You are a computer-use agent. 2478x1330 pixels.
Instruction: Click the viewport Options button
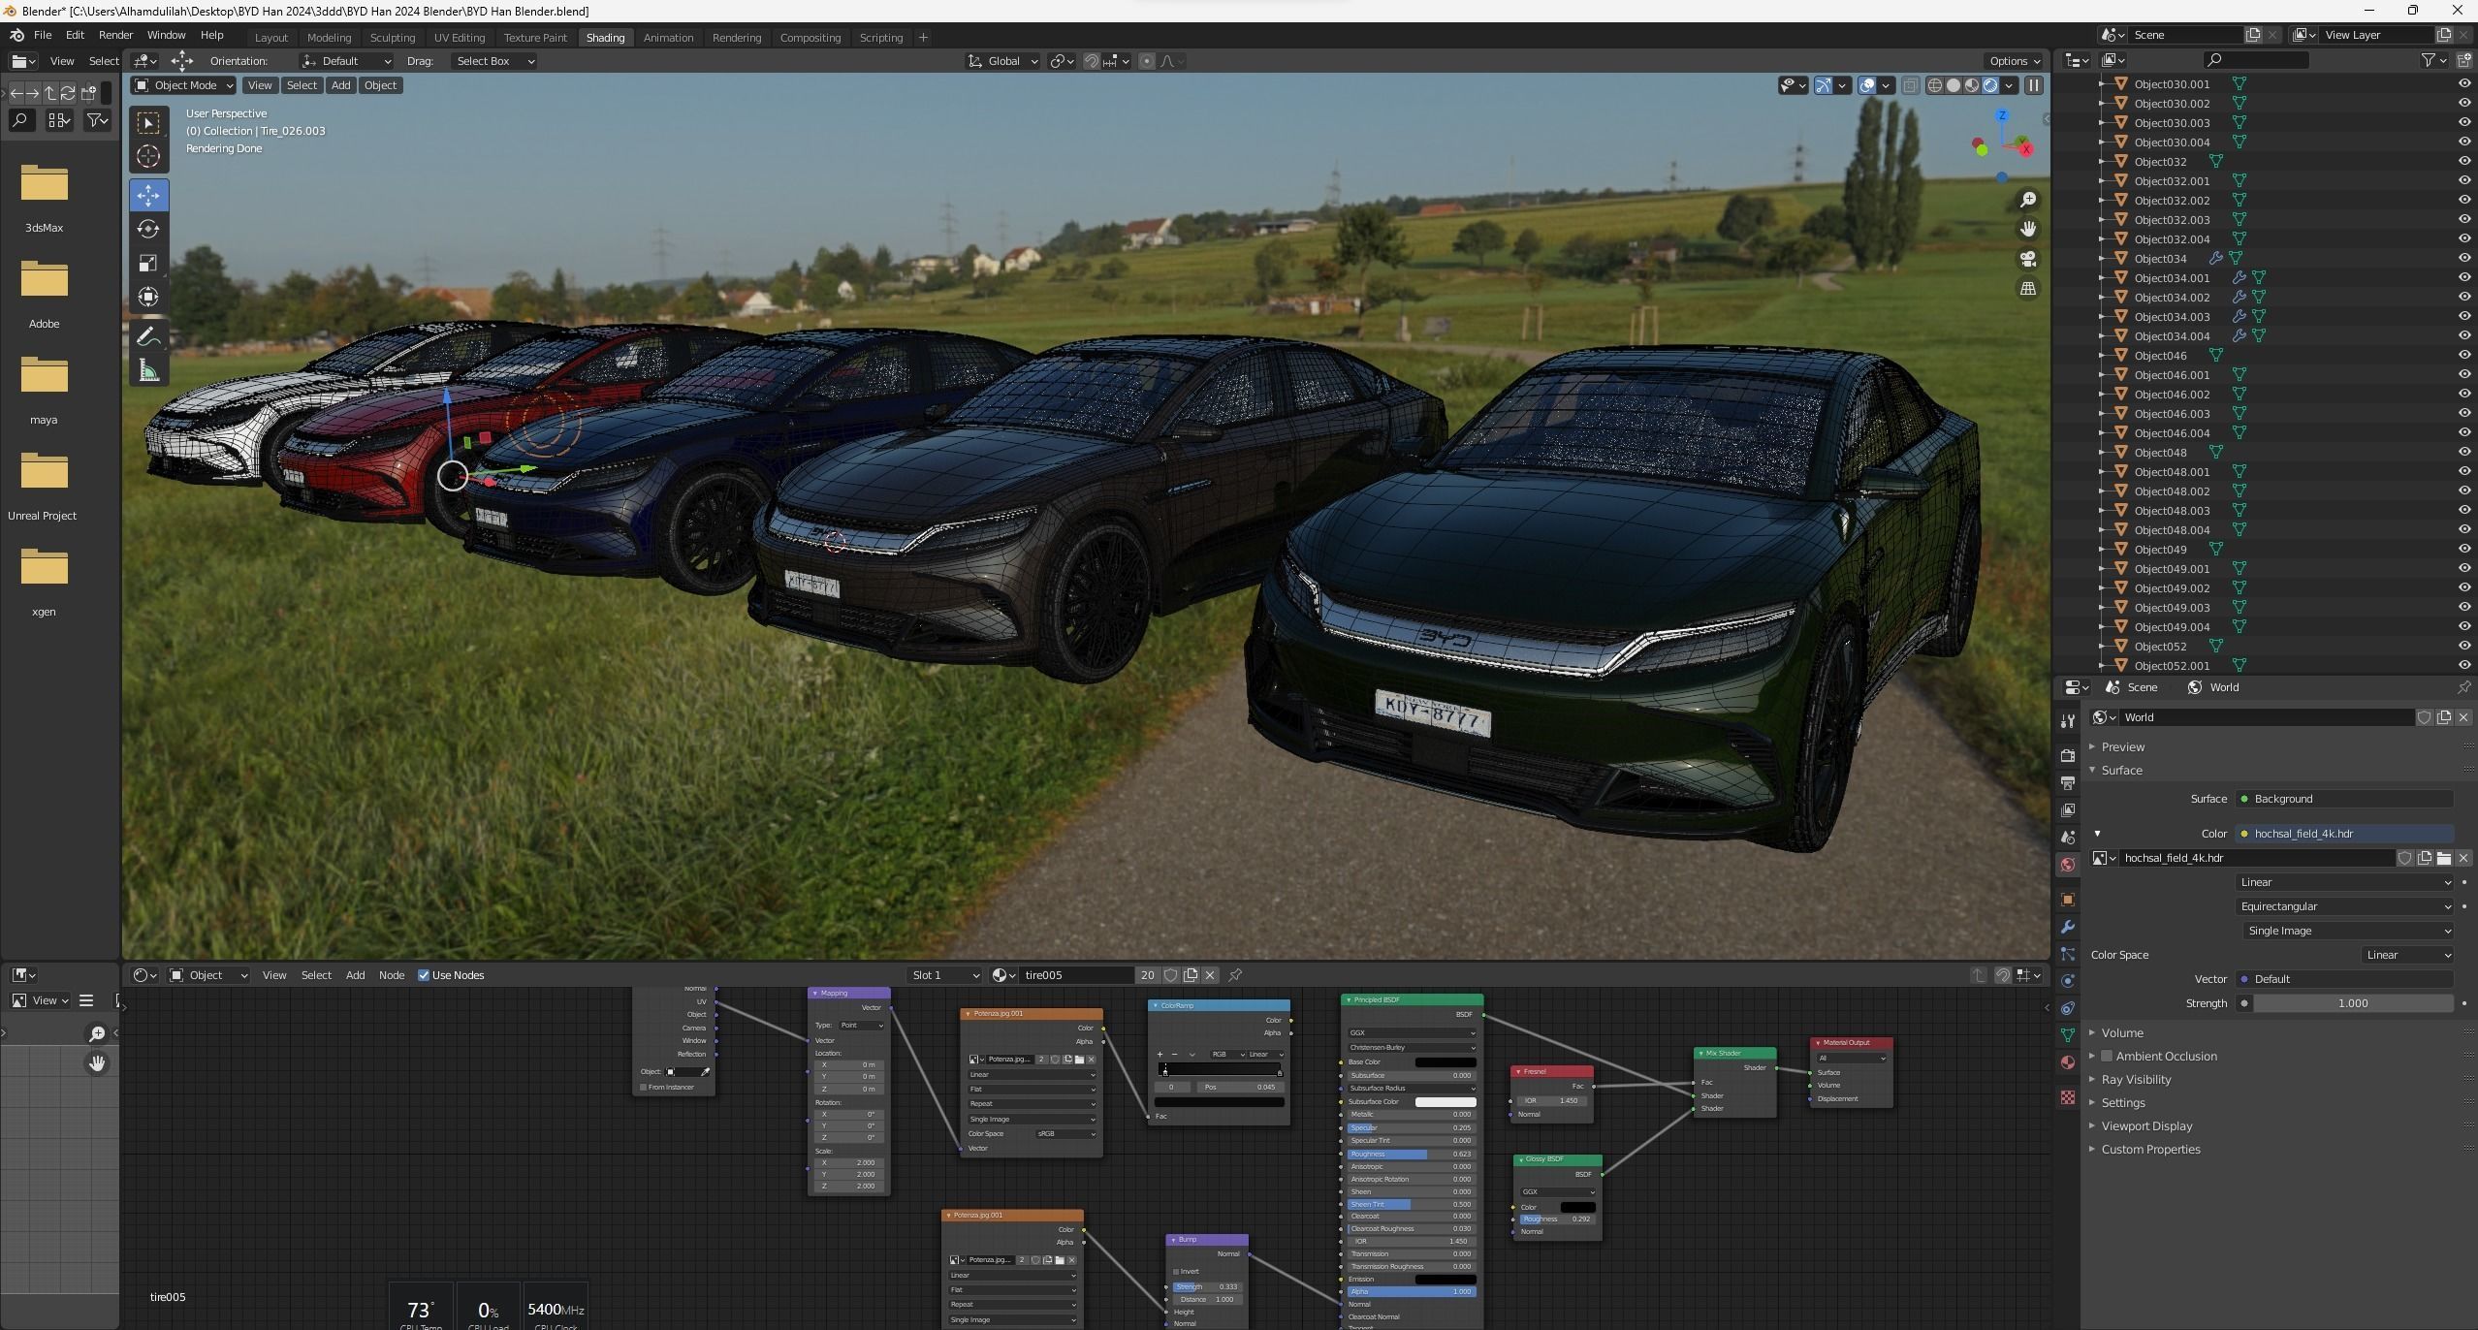[x=2014, y=61]
